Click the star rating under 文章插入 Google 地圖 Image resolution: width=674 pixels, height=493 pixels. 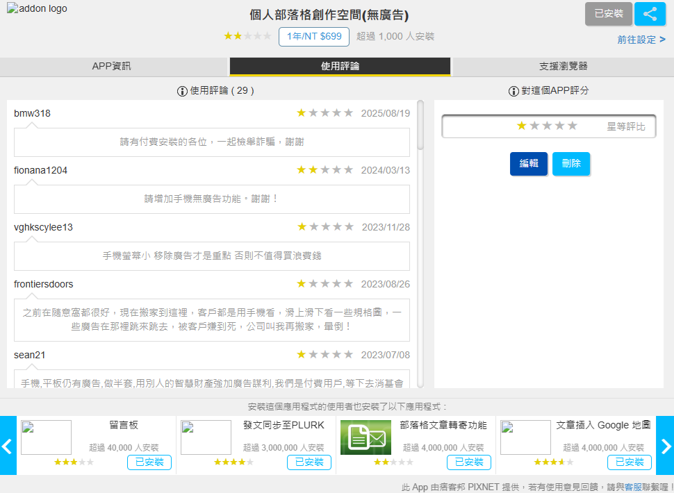pyautogui.click(x=554, y=462)
